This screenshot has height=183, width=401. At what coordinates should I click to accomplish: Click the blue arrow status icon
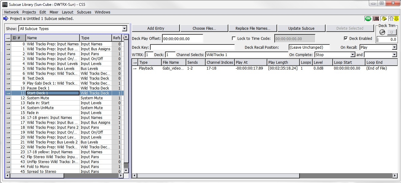tap(6, 19)
